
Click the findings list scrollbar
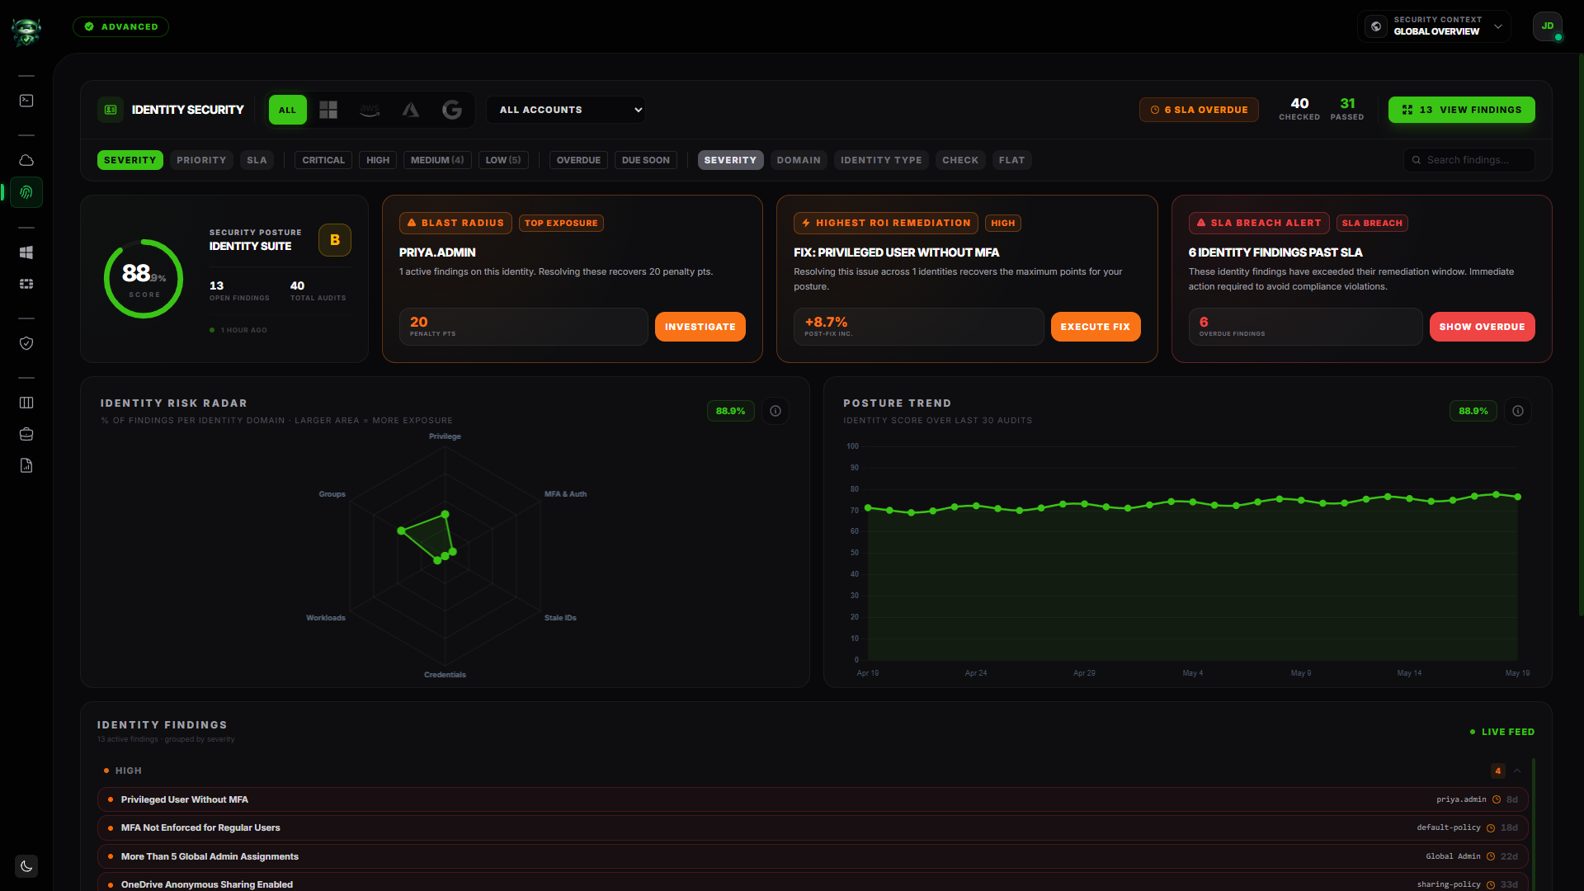tap(1533, 823)
